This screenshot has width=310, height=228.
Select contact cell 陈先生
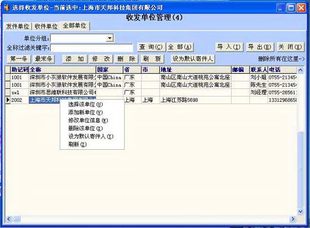click(x=259, y=84)
